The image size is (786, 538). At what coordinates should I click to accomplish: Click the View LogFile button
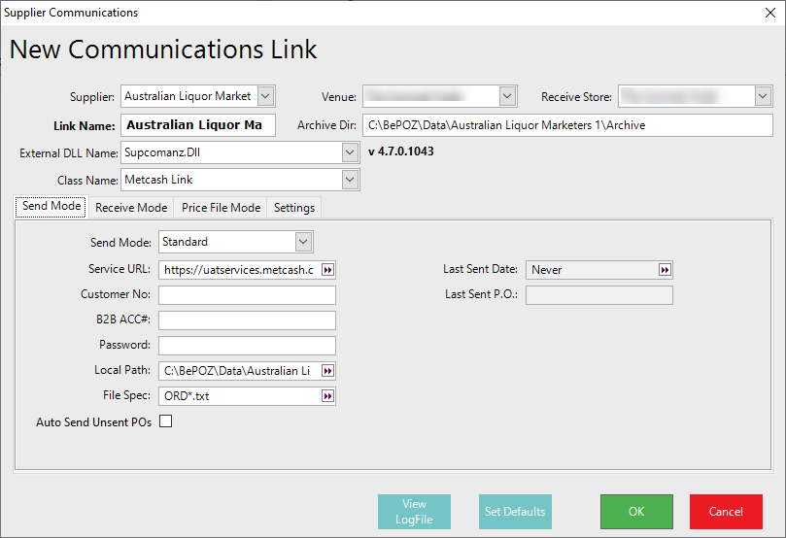point(414,512)
